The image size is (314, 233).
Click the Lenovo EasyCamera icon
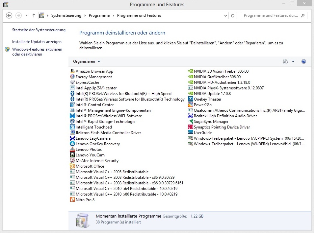coord(72,138)
